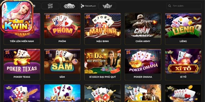The height and width of the screenshot is (102, 205).
Task: Open the Poker Omaha game image
Action: pos(143,61)
